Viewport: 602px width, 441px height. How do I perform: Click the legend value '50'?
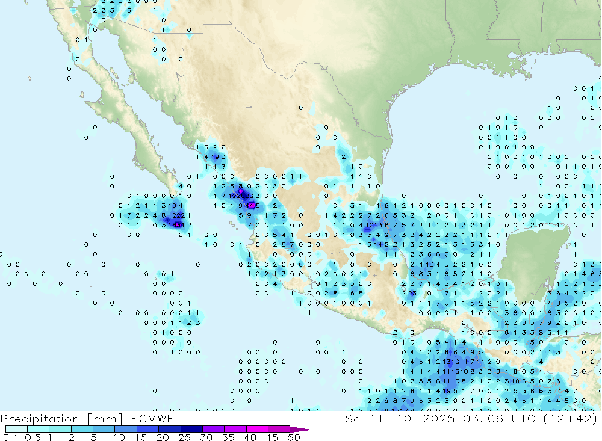pyautogui.click(x=294, y=437)
